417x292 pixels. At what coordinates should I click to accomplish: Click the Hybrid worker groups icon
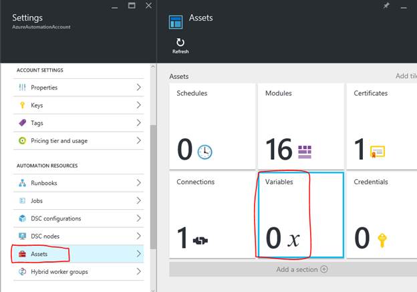click(22, 271)
